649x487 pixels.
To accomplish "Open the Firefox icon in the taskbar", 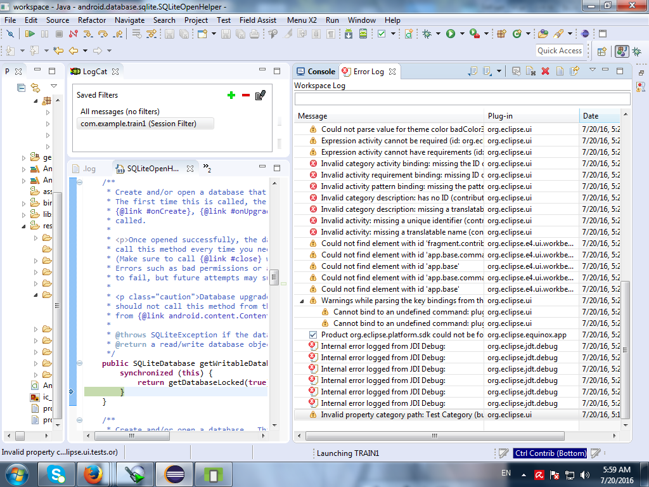I will click(x=93, y=474).
